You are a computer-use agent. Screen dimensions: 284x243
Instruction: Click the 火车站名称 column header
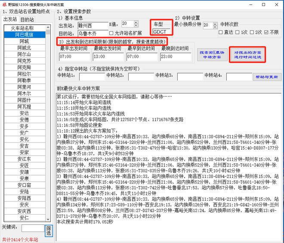coord(25,28)
